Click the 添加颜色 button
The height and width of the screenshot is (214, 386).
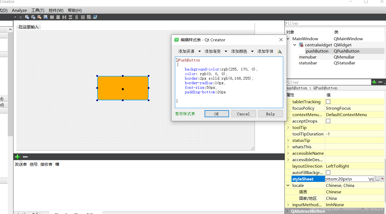click(x=239, y=51)
